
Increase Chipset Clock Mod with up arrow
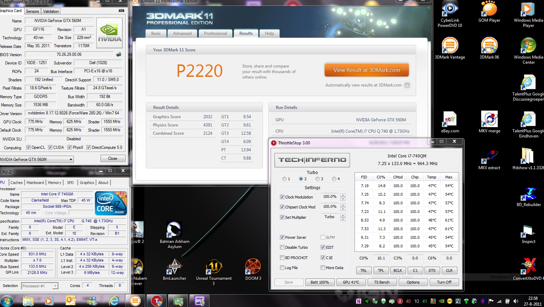tap(343, 205)
